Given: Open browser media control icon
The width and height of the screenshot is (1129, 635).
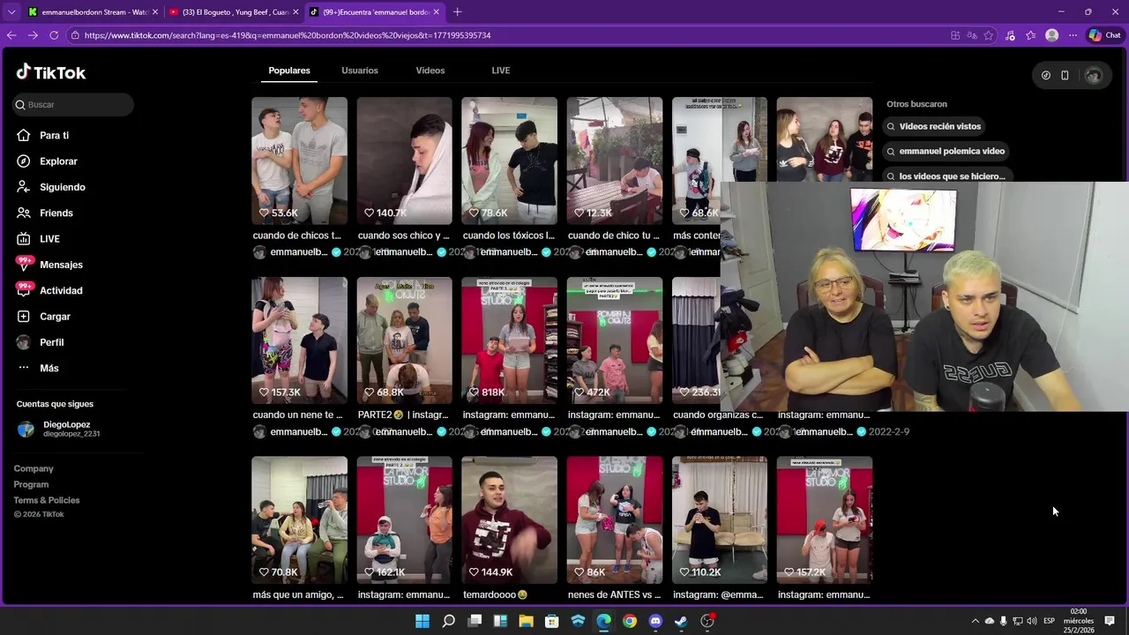Looking at the screenshot, I should 1011,35.
